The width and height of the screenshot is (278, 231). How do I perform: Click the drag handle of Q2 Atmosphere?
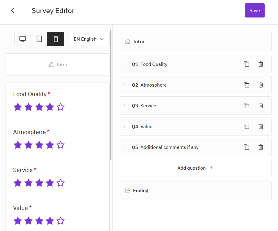(124, 85)
